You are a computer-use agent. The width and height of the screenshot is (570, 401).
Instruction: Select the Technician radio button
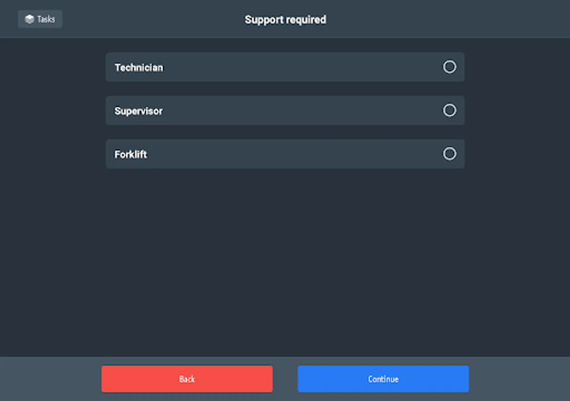coord(449,67)
